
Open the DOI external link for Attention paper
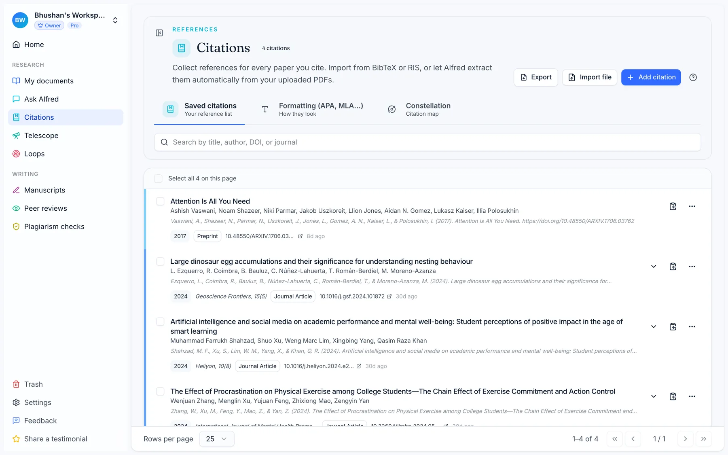(x=300, y=236)
